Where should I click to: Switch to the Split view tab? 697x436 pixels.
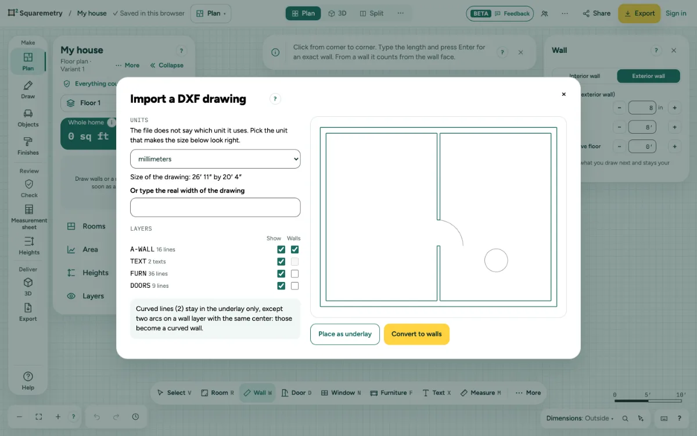coord(372,13)
